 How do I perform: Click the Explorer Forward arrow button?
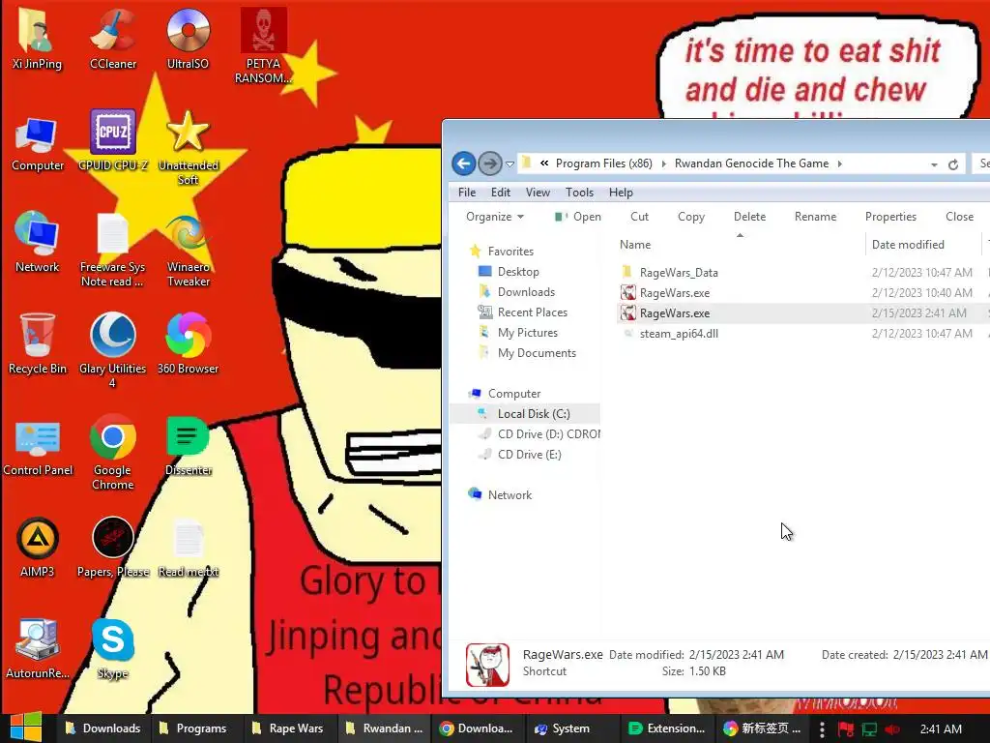coord(490,163)
